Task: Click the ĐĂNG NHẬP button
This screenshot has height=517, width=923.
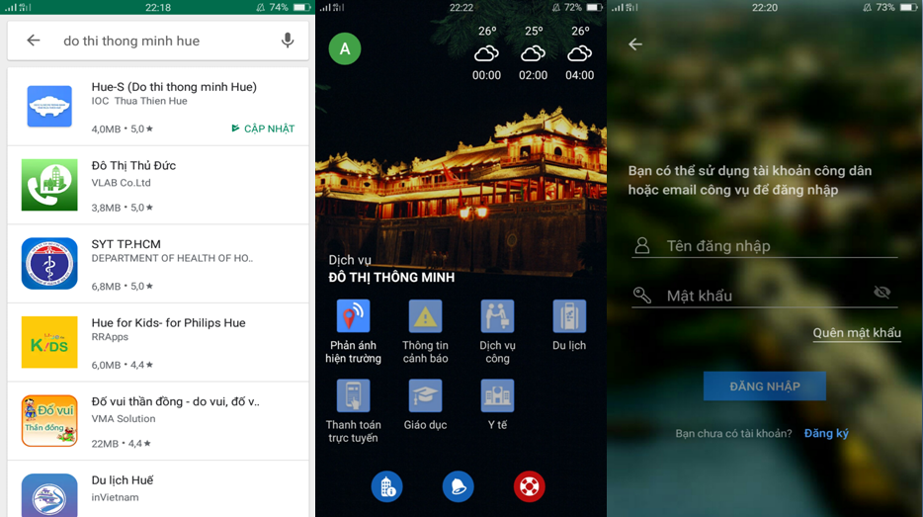Action: (x=764, y=387)
